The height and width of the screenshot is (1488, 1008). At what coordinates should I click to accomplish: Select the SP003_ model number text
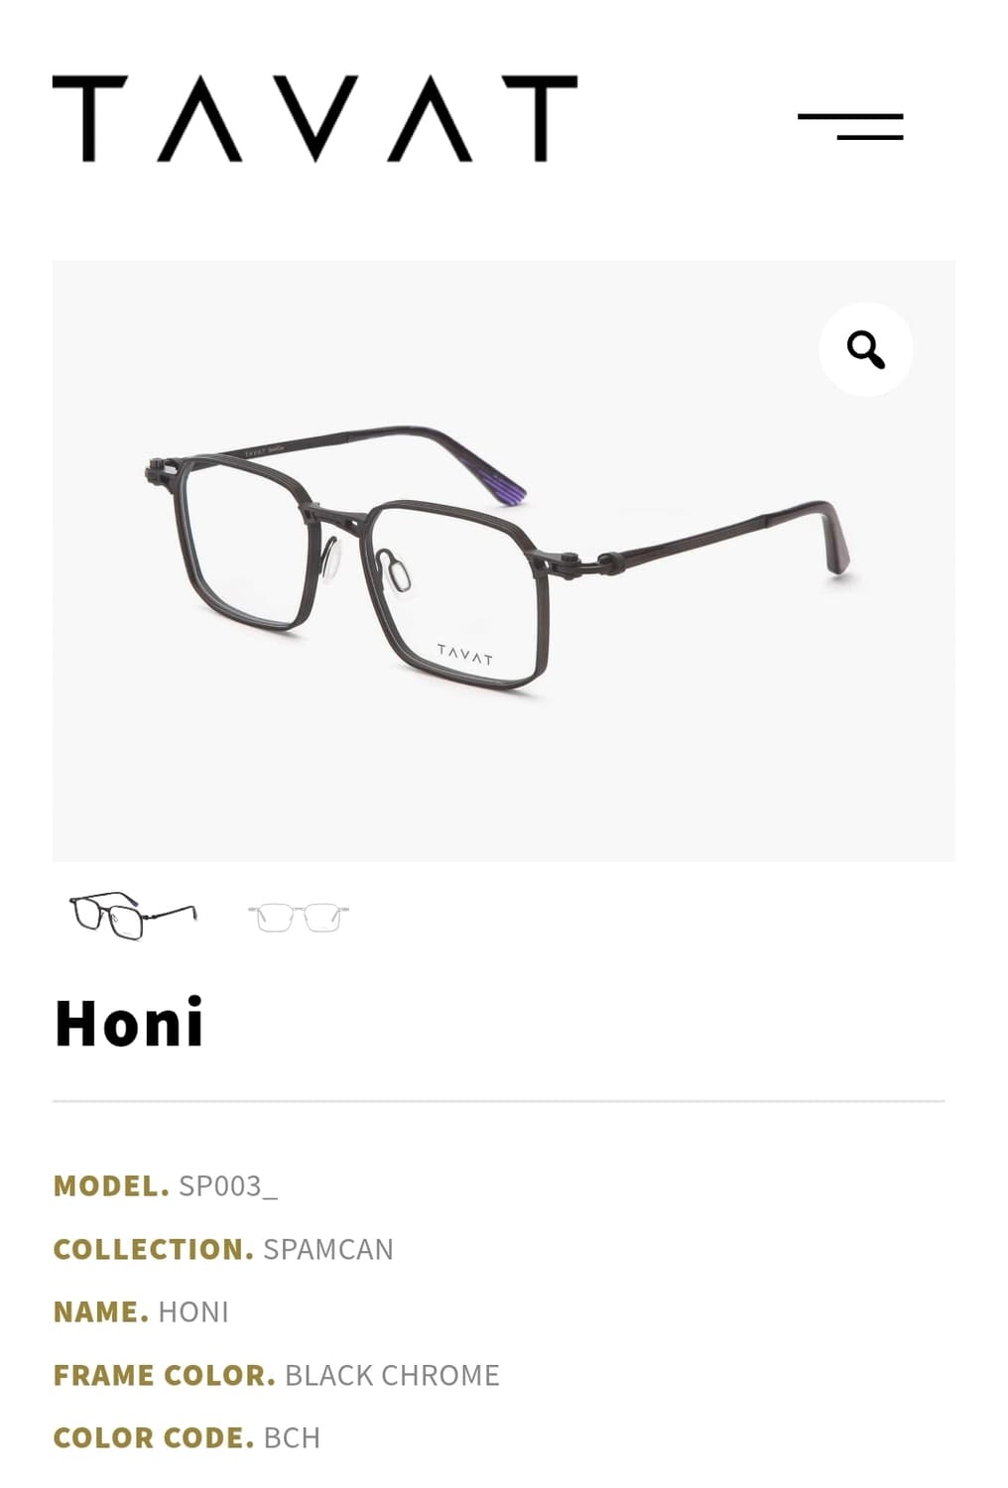click(228, 1186)
